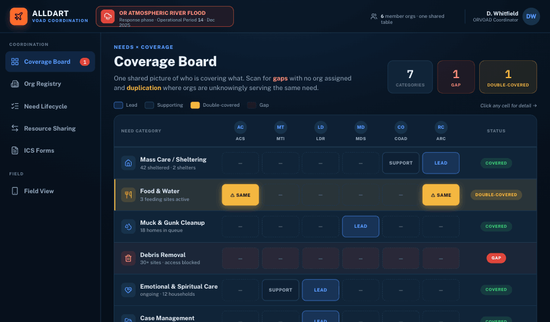Image resolution: width=550 pixels, height=322 pixels.
Task: Click the DOUBLE-COVERED status badge
Action: click(x=496, y=195)
